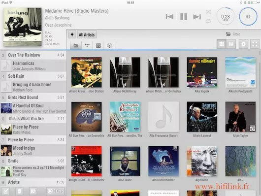
Task: Open artist Allain Leprest
Action: tap(202, 117)
